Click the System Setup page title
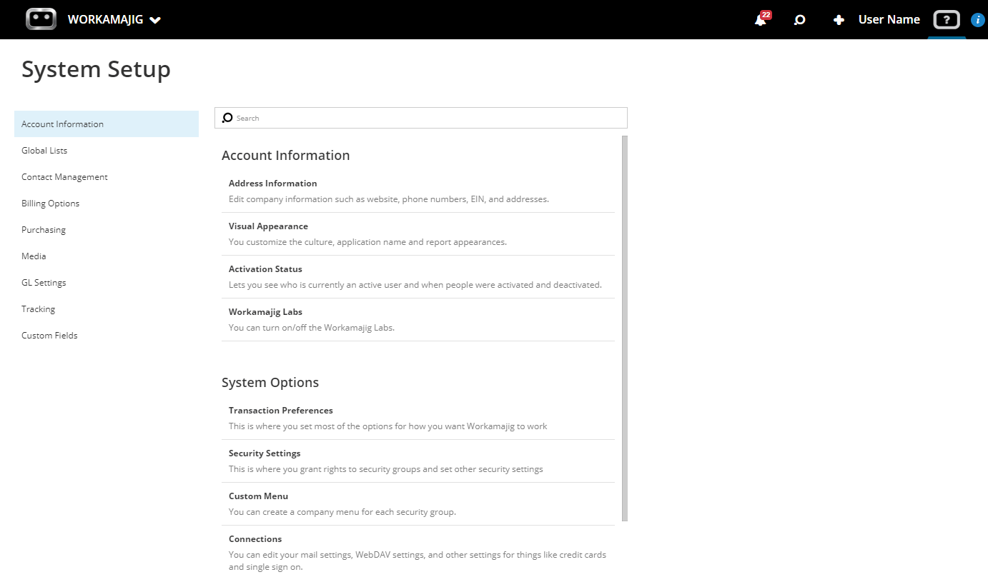This screenshot has height=577, width=988. pos(97,69)
